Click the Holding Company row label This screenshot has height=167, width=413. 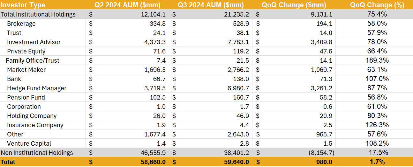pyautogui.click(x=32, y=116)
